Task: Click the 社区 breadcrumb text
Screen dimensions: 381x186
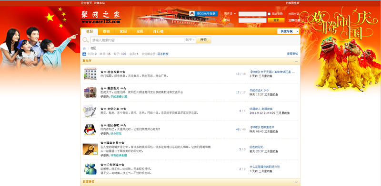Action: point(93,48)
